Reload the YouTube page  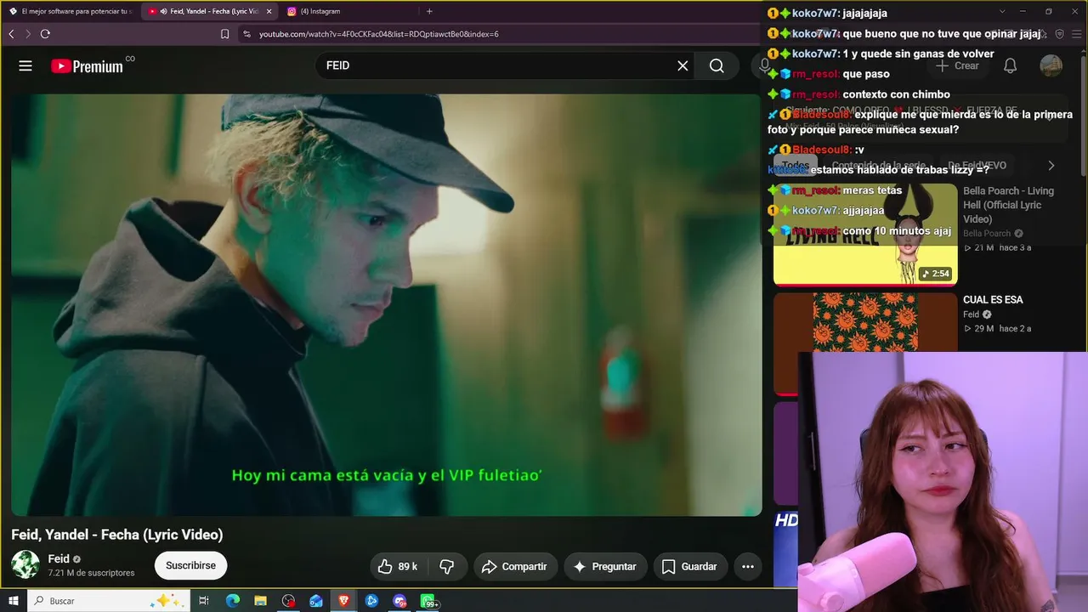point(45,34)
